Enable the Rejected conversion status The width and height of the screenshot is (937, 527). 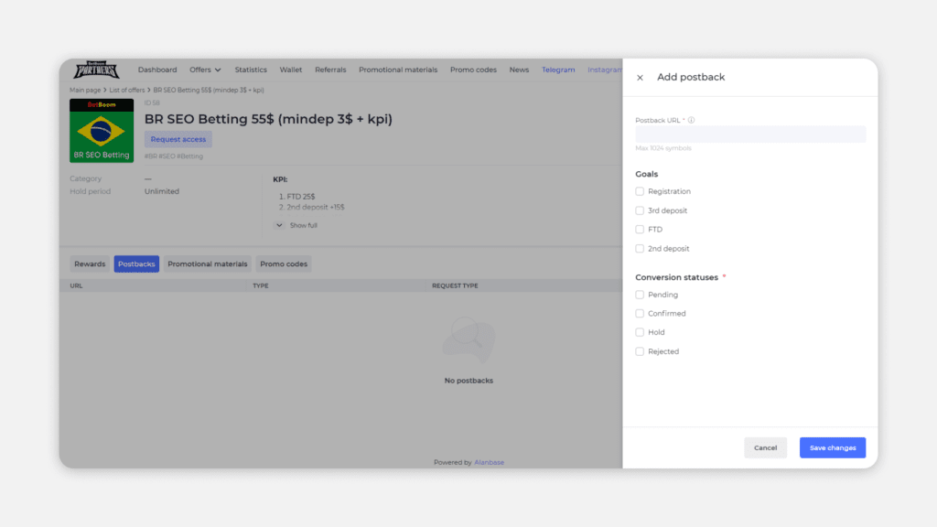pos(640,351)
